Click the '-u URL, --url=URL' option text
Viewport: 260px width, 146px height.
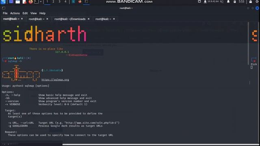[21, 123]
